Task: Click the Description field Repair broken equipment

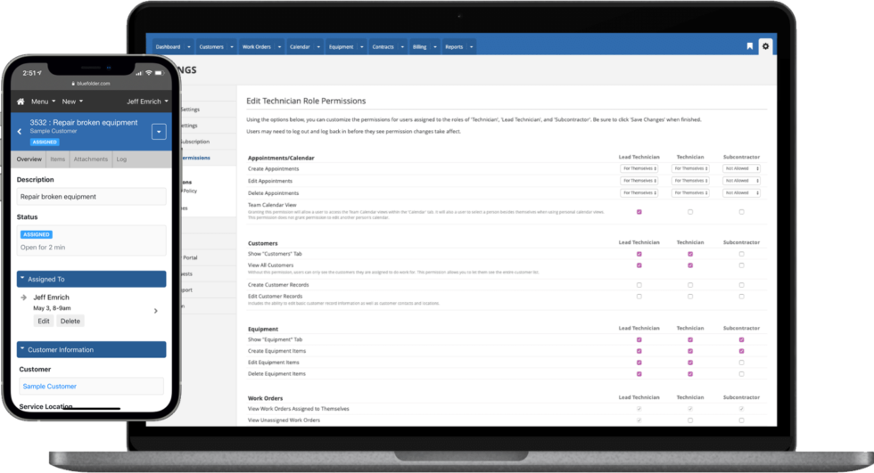Action: 91,197
